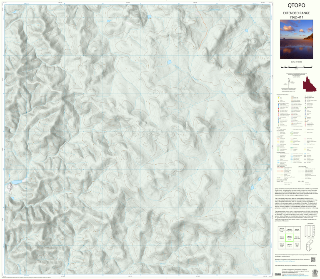Click the maroon Queensland locator map

point(310,84)
